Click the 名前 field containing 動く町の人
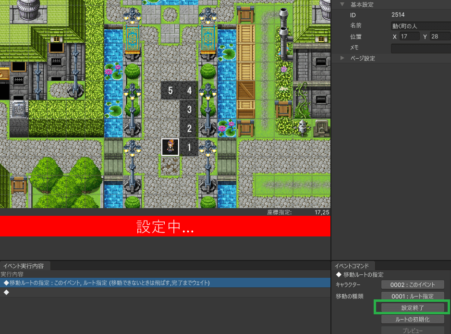The height and width of the screenshot is (334, 451). click(x=420, y=26)
